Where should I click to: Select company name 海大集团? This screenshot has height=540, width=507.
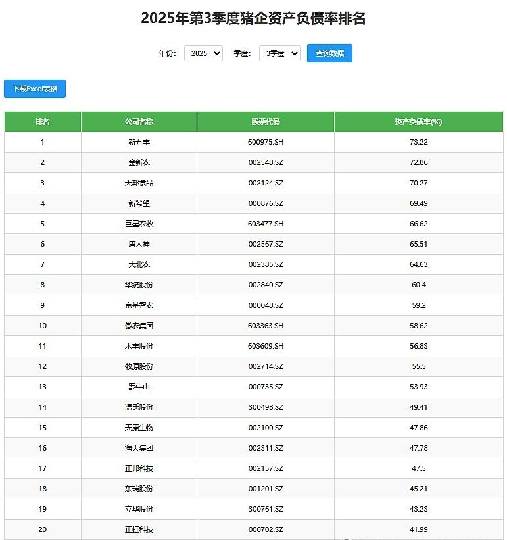139,448
